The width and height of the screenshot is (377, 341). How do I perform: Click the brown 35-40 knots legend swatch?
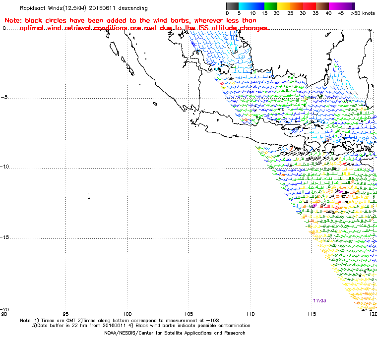(x=322, y=6)
